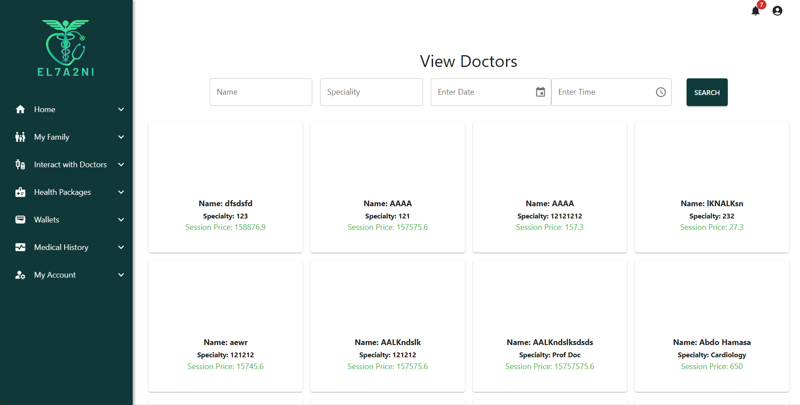800x405 pixels.
Task: Click 'Session Price: 15757575.6' text
Action: pyautogui.click(x=550, y=366)
